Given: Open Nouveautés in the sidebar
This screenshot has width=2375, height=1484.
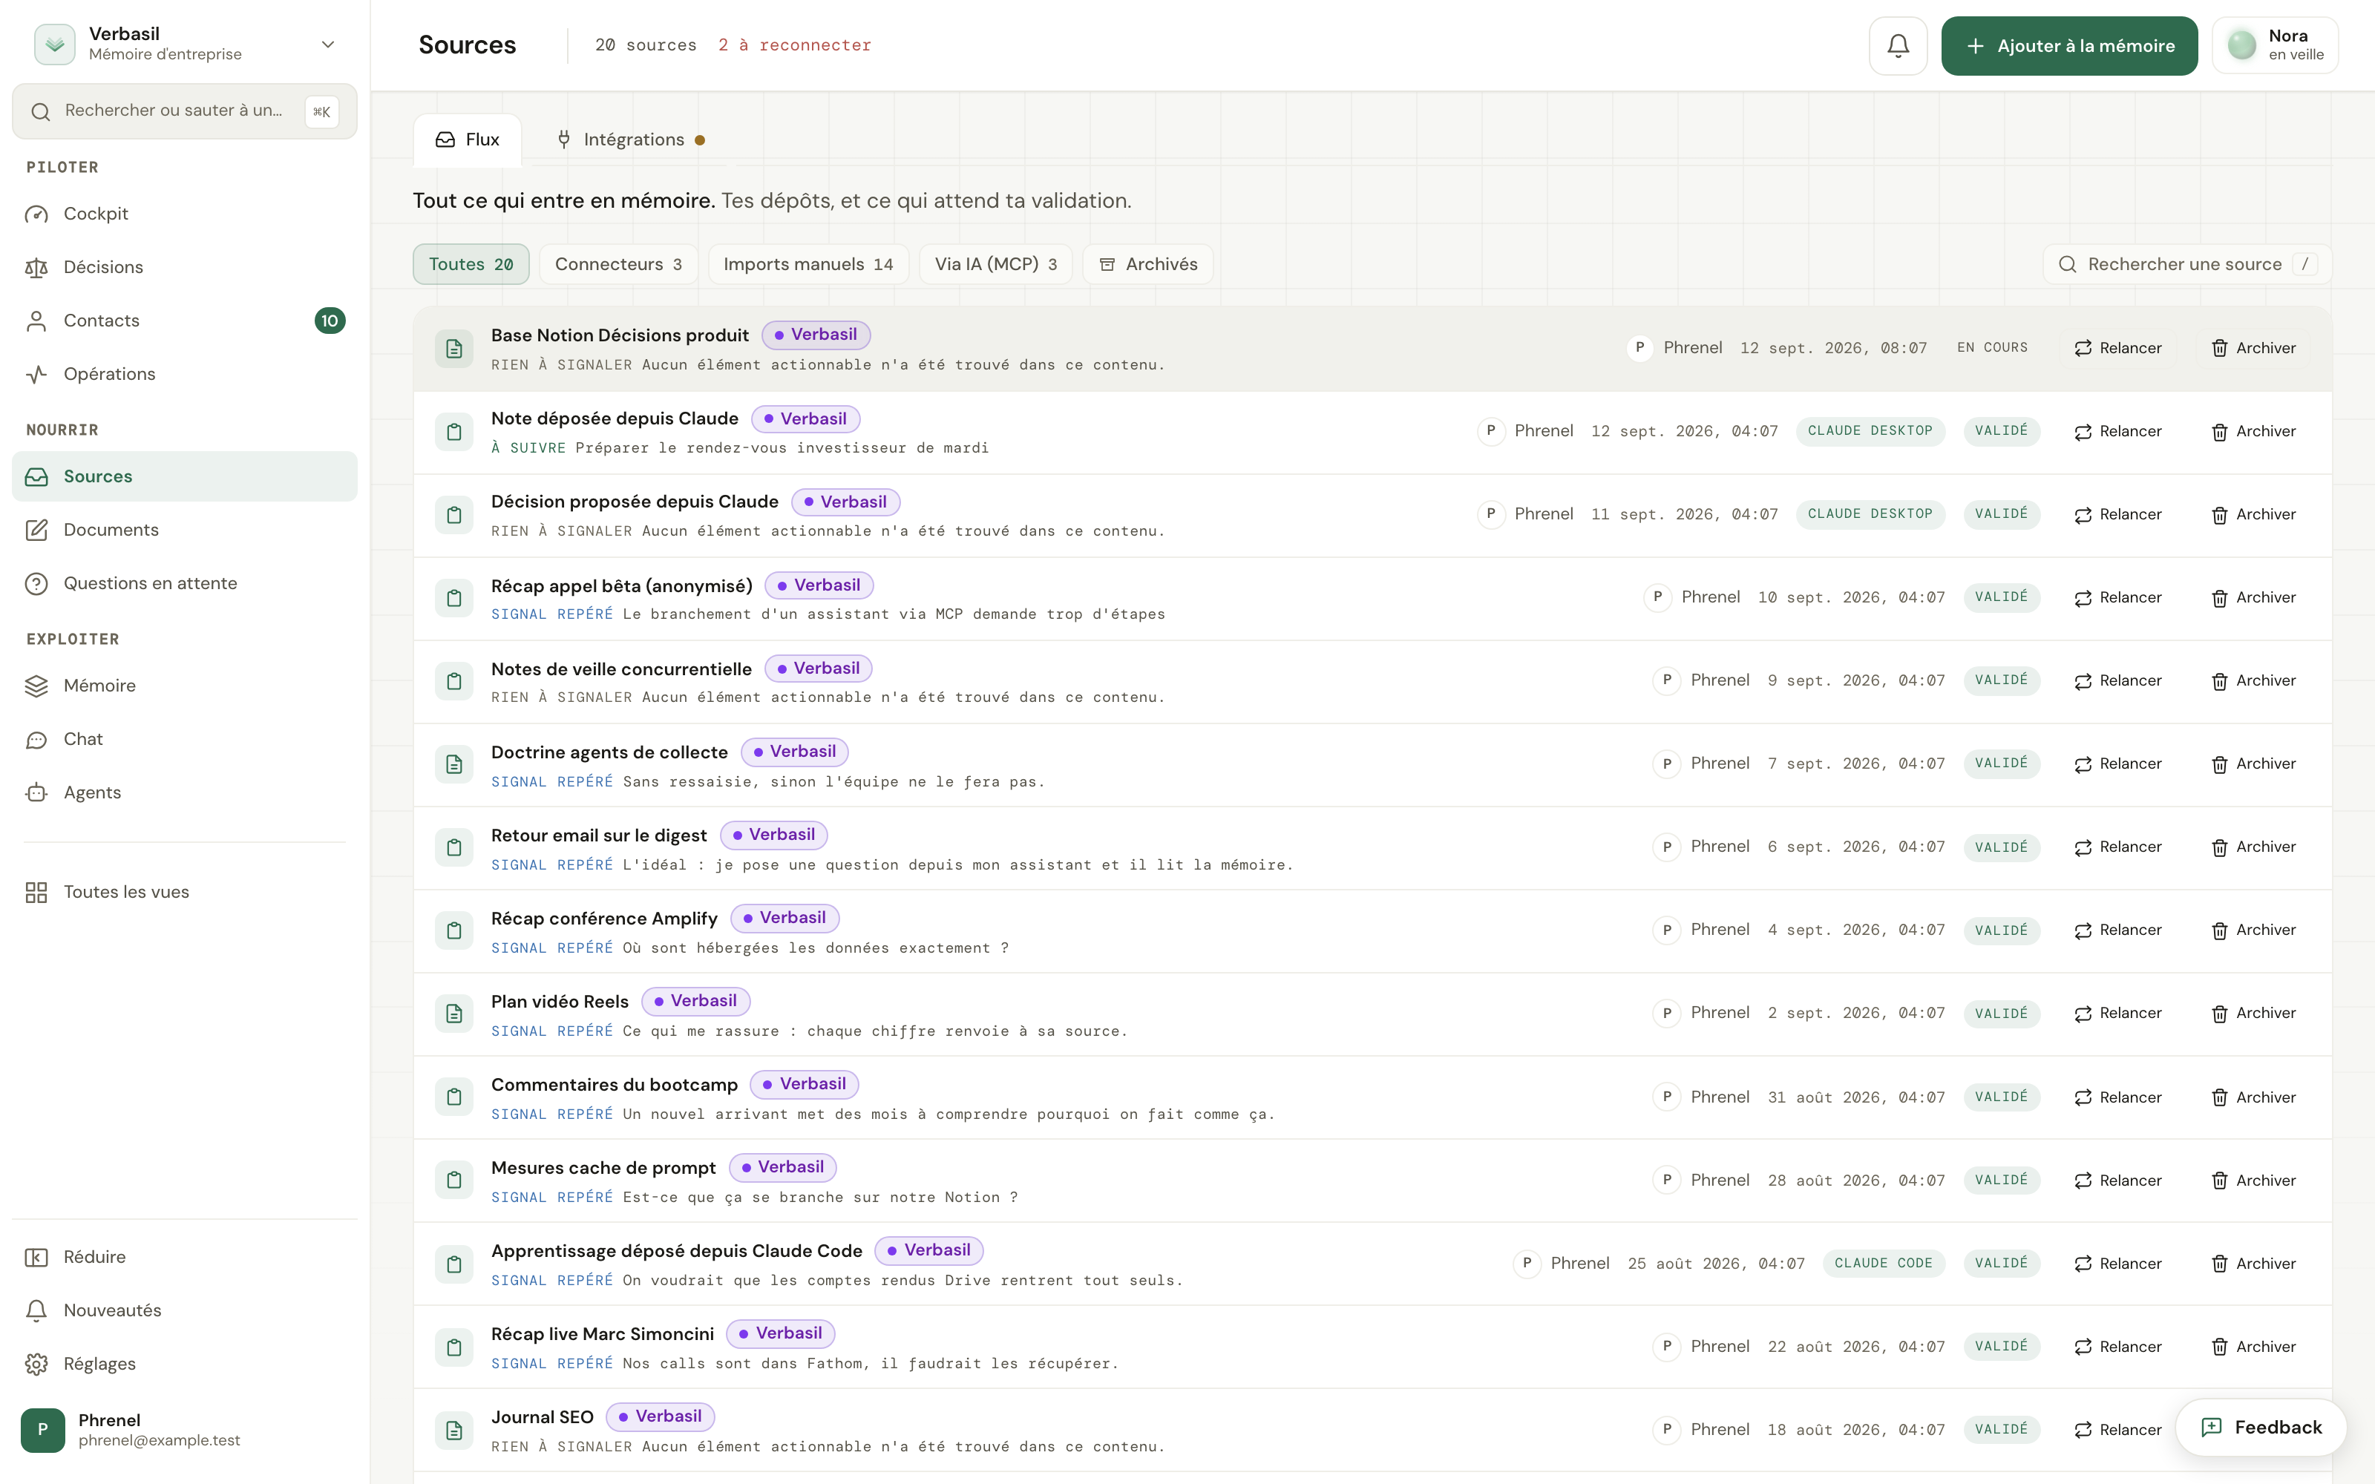Looking at the screenshot, I should click(x=185, y=1310).
